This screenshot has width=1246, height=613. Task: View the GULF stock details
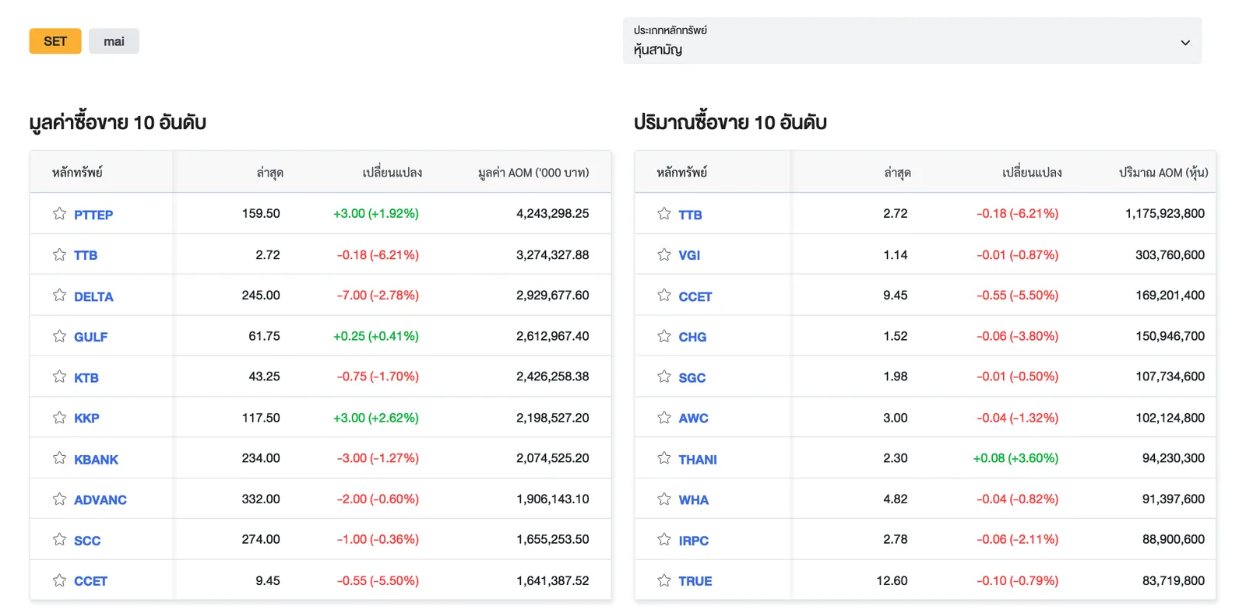pyautogui.click(x=91, y=337)
